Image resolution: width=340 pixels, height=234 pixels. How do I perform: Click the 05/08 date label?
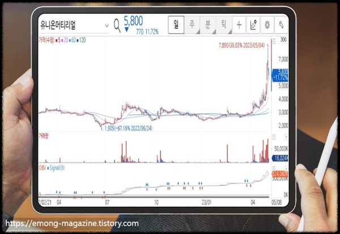277,203
